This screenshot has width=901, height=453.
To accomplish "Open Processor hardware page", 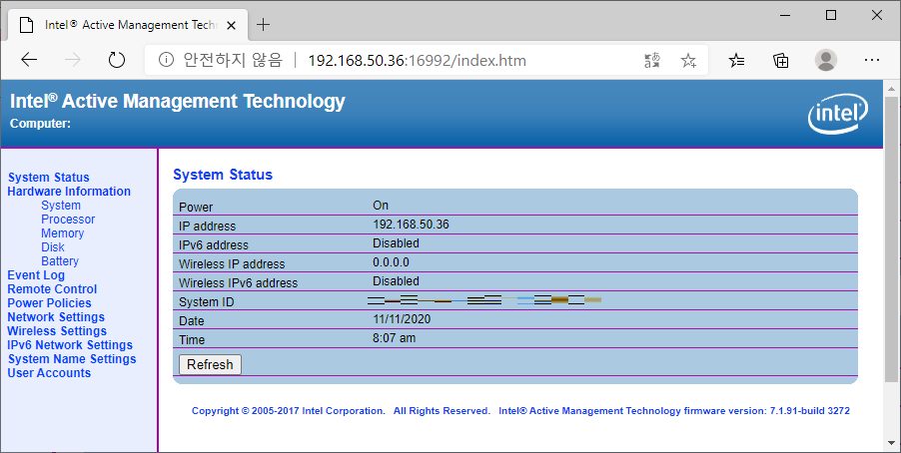I will click(68, 220).
